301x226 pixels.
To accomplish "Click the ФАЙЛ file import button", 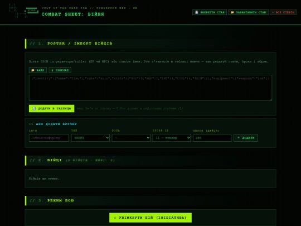I will pyautogui.click(x=38, y=70).
